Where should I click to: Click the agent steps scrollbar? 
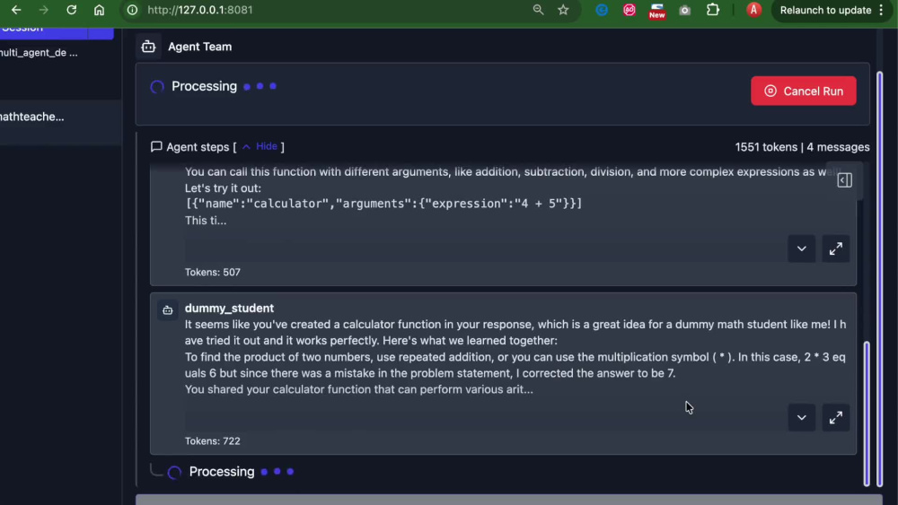867,414
